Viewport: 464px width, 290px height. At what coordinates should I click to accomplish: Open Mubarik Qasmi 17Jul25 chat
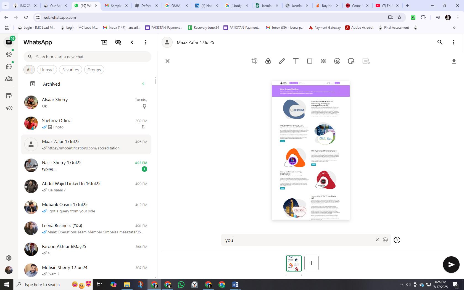click(x=86, y=207)
